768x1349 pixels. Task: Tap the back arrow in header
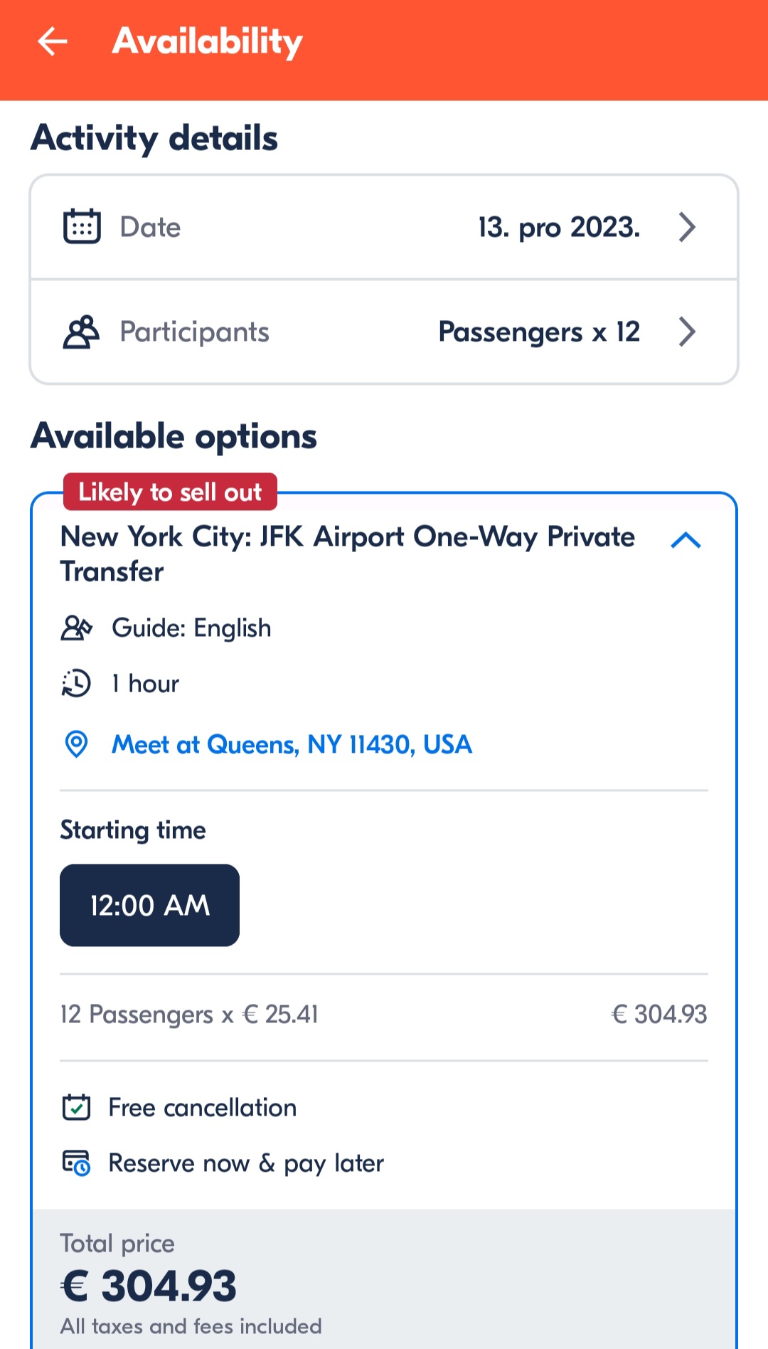coord(53,41)
